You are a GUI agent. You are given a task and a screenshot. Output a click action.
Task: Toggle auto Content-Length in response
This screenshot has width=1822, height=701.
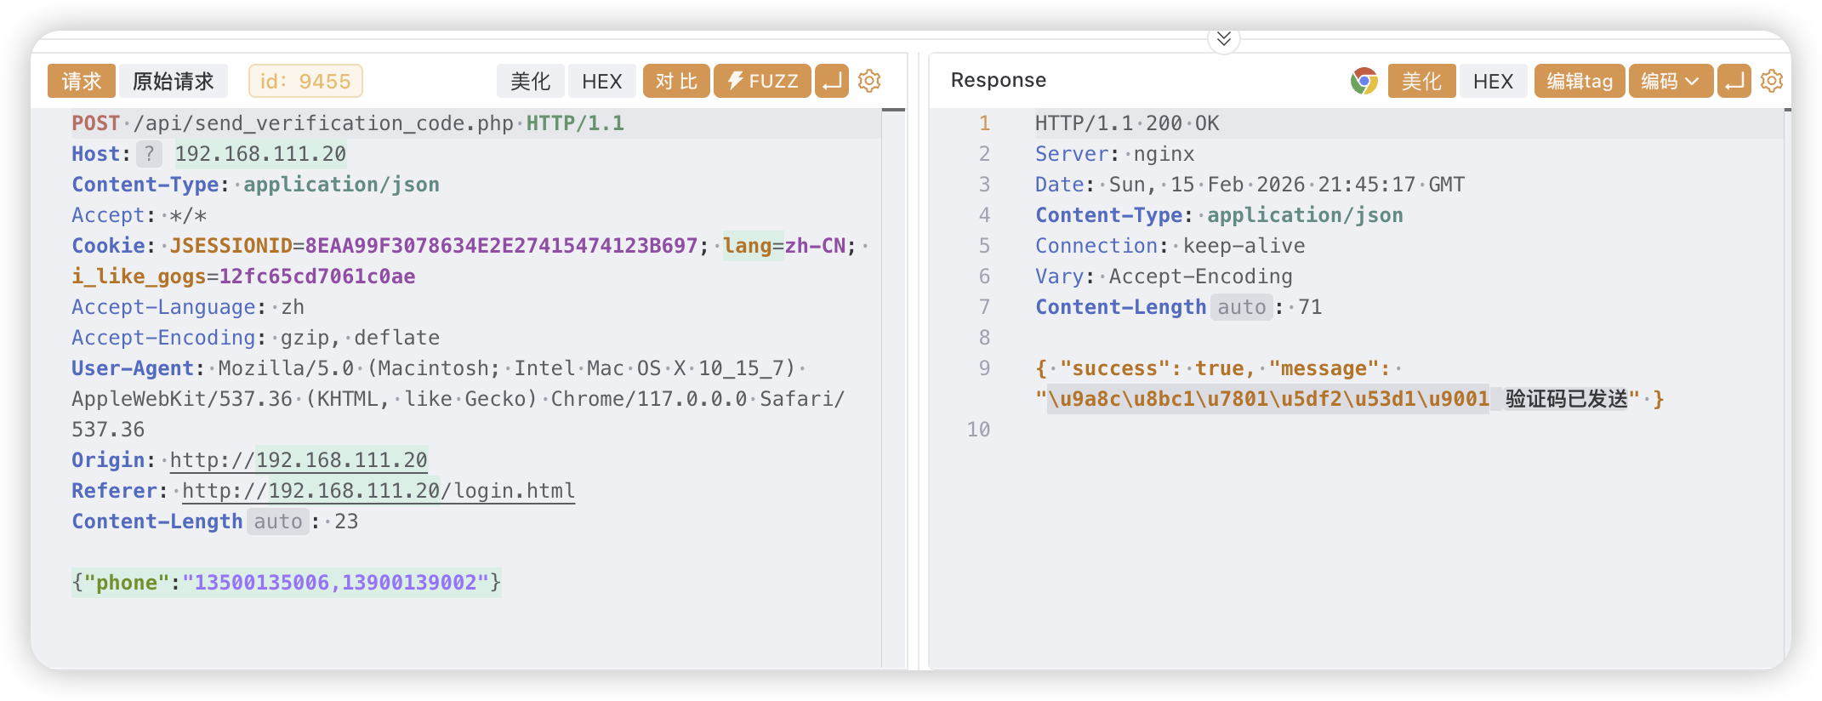coord(1242,307)
